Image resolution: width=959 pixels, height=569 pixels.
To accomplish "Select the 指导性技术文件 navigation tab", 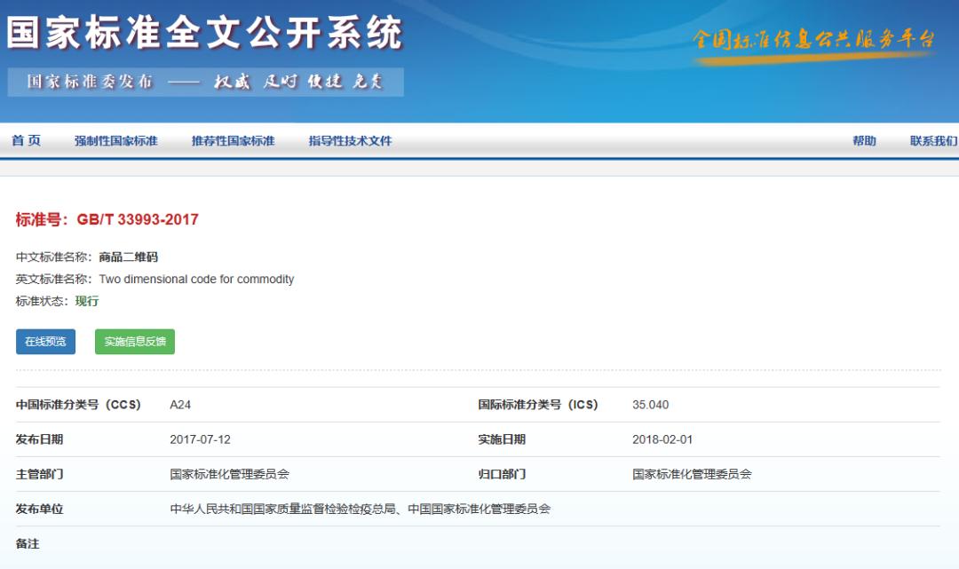I will [353, 140].
